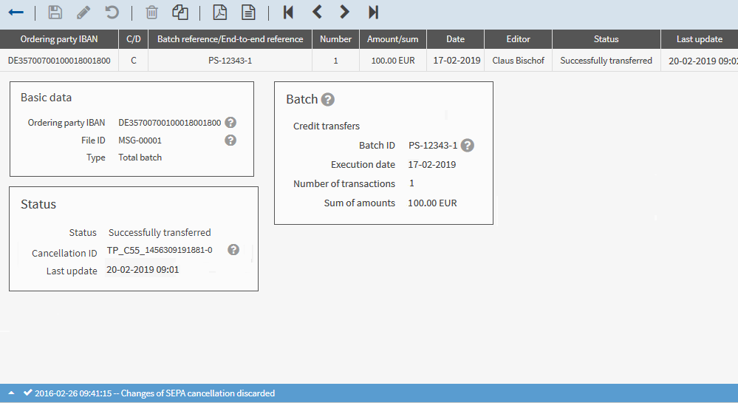The width and height of the screenshot is (738, 403).
Task: Click the copy/duplicate icon
Action: pyautogui.click(x=180, y=13)
